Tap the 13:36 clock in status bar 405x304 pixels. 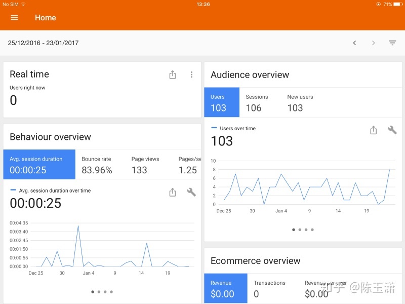pyautogui.click(x=203, y=4)
